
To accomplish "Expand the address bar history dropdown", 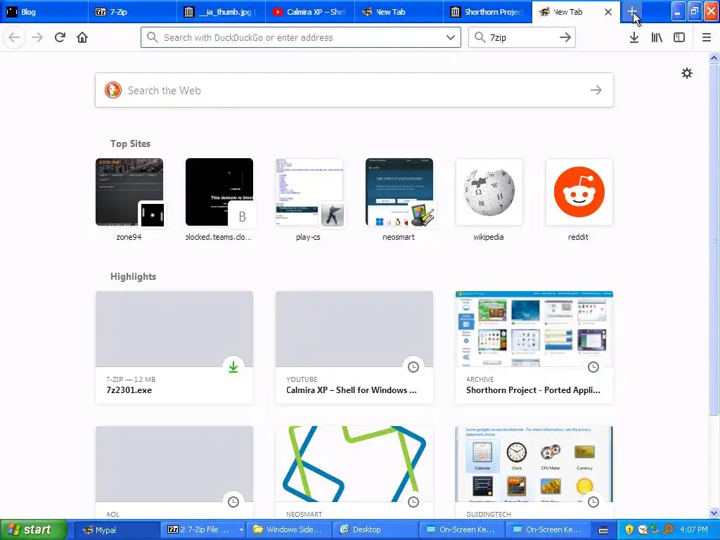I will (451, 37).
